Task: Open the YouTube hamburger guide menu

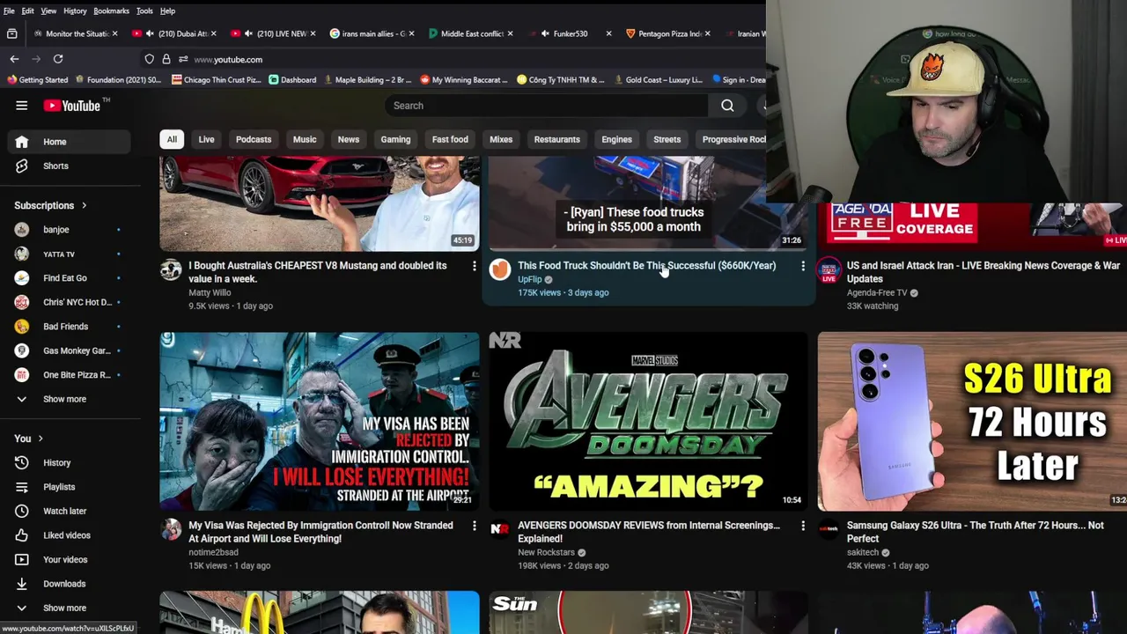Action: pos(21,106)
